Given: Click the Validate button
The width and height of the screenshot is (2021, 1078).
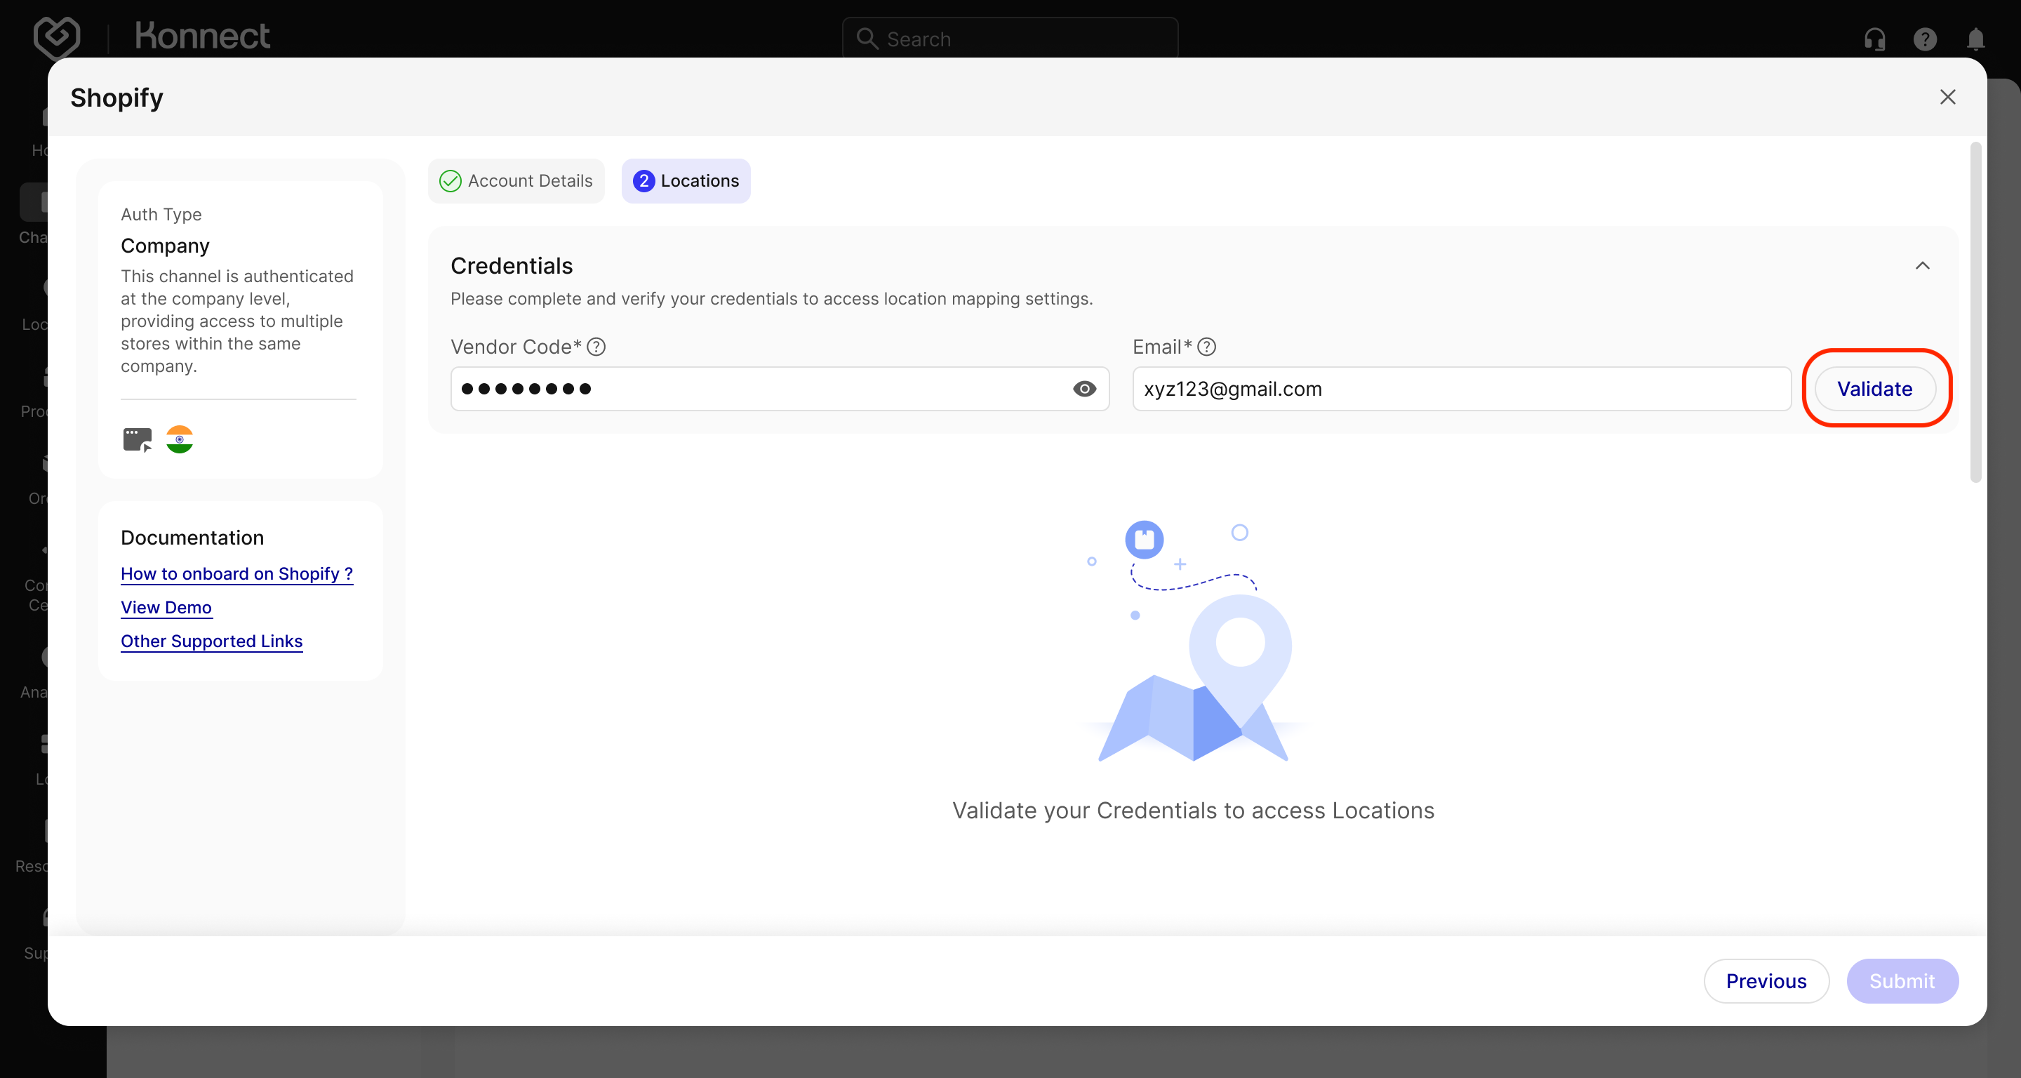Looking at the screenshot, I should click(x=1874, y=389).
